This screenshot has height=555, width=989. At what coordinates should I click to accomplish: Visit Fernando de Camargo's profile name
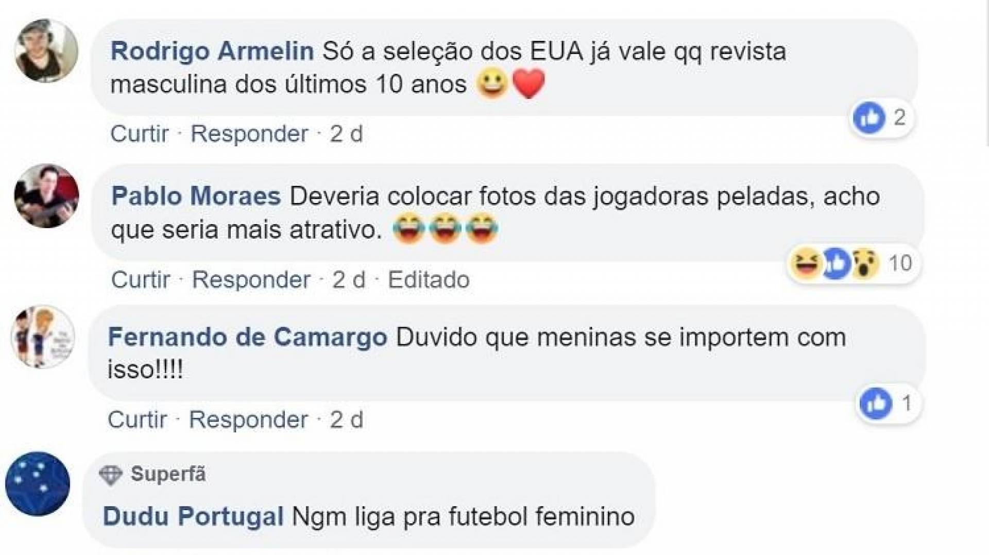coord(247,337)
